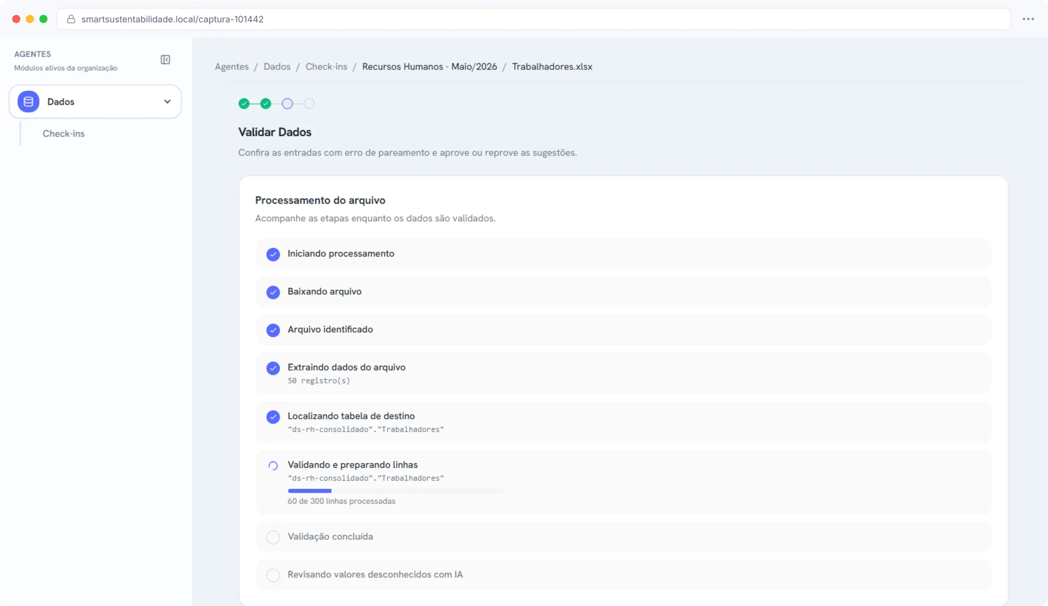
Task: Click the lines processed progress bar
Action: click(396, 491)
